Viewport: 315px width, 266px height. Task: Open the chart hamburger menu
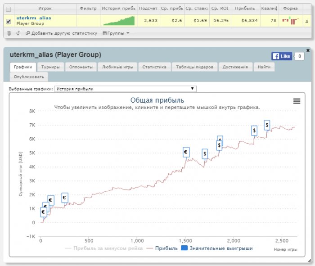297,101
